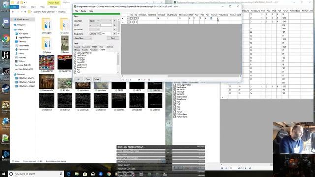Open Microsoft Store from the taskbar
Image resolution: width=315 pixels, height=177 pixels.
tap(85, 174)
